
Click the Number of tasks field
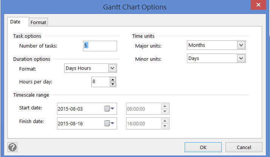[100, 46]
